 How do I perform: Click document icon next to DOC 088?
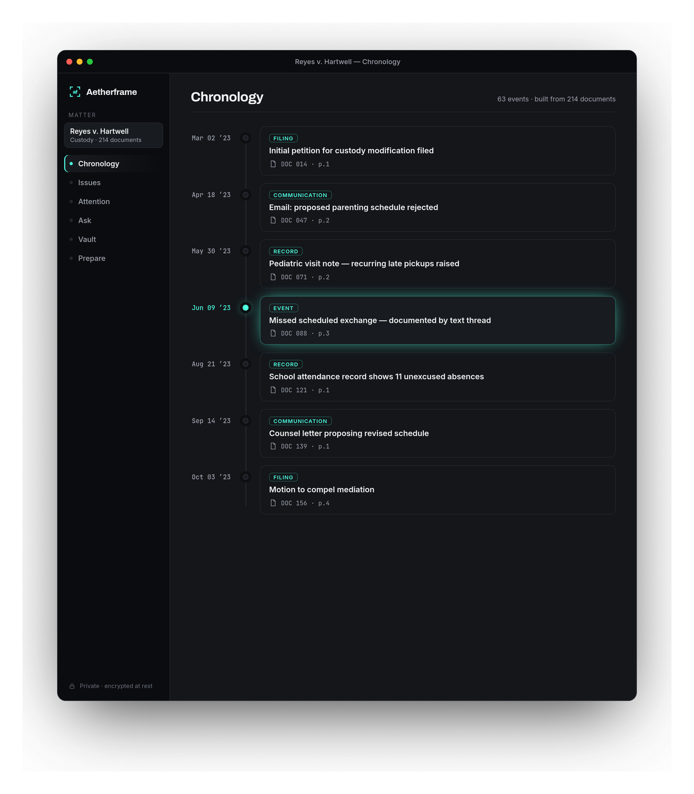[273, 333]
